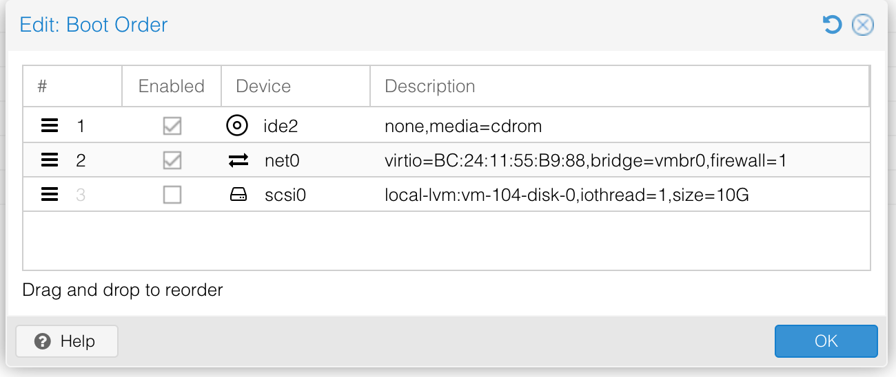Close the Edit: Boot Order dialog
This screenshot has height=377, width=896.
pyautogui.click(x=863, y=25)
